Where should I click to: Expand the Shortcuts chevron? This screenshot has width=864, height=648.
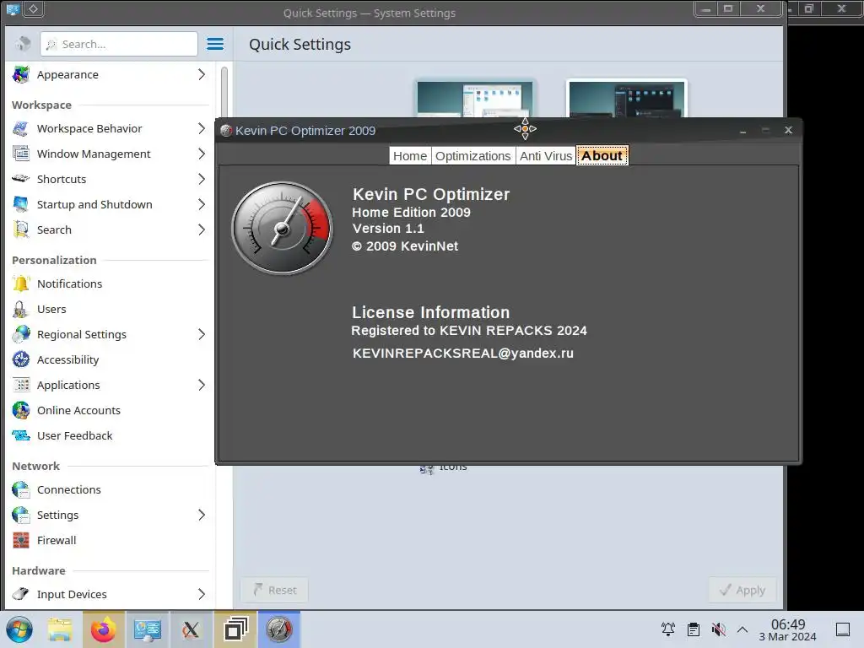click(x=202, y=179)
